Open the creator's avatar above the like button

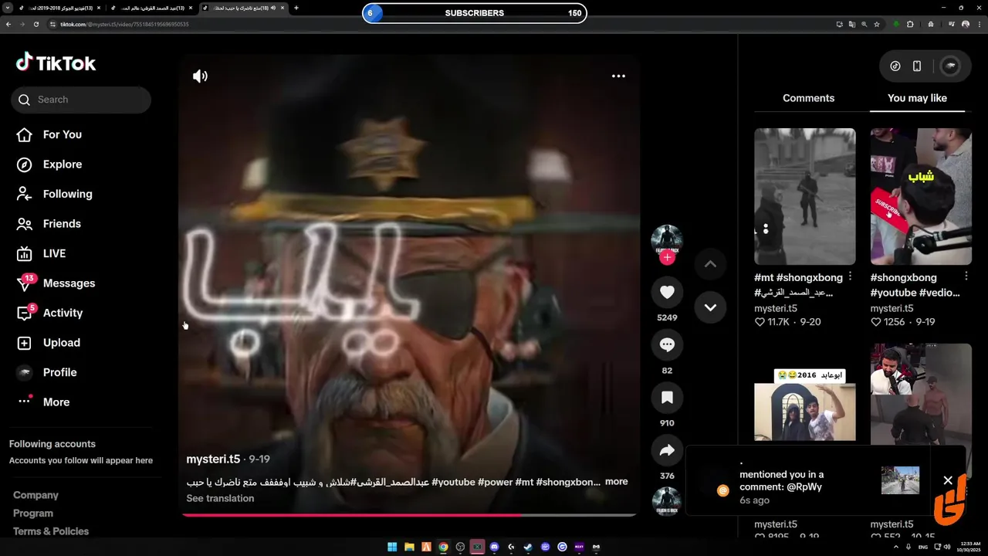[667, 239]
